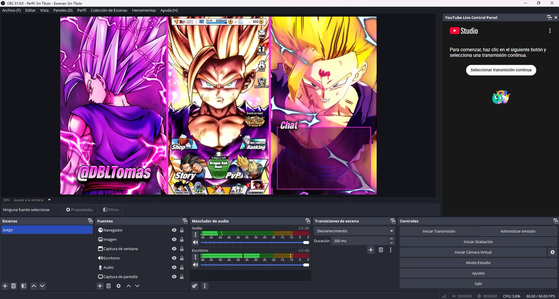Undock the Controles panel

(x=555, y=221)
